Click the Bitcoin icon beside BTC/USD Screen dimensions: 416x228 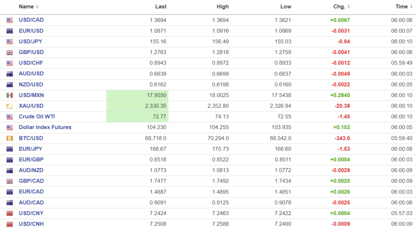[x=10, y=138]
